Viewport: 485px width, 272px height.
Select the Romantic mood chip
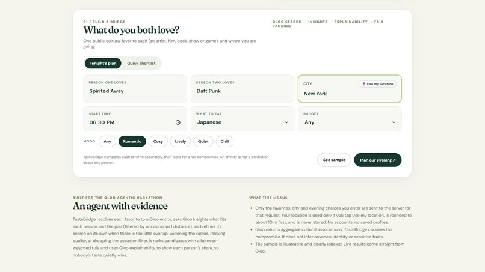(x=132, y=141)
